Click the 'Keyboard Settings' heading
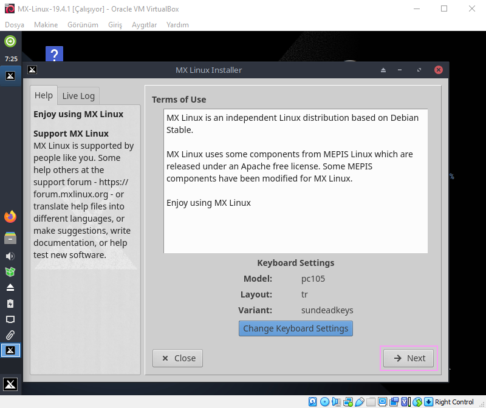This screenshot has height=408, width=486. pos(296,263)
